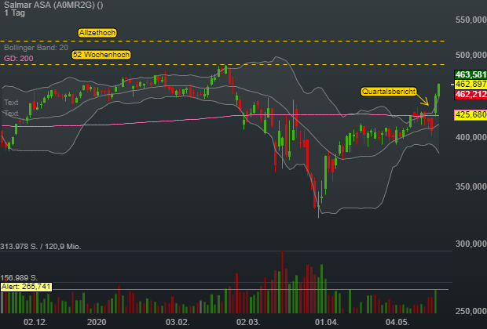Click the yellow 462,897 price tag
Image resolution: width=487 pixels, height=329 pixels.
tap(471, 85)
